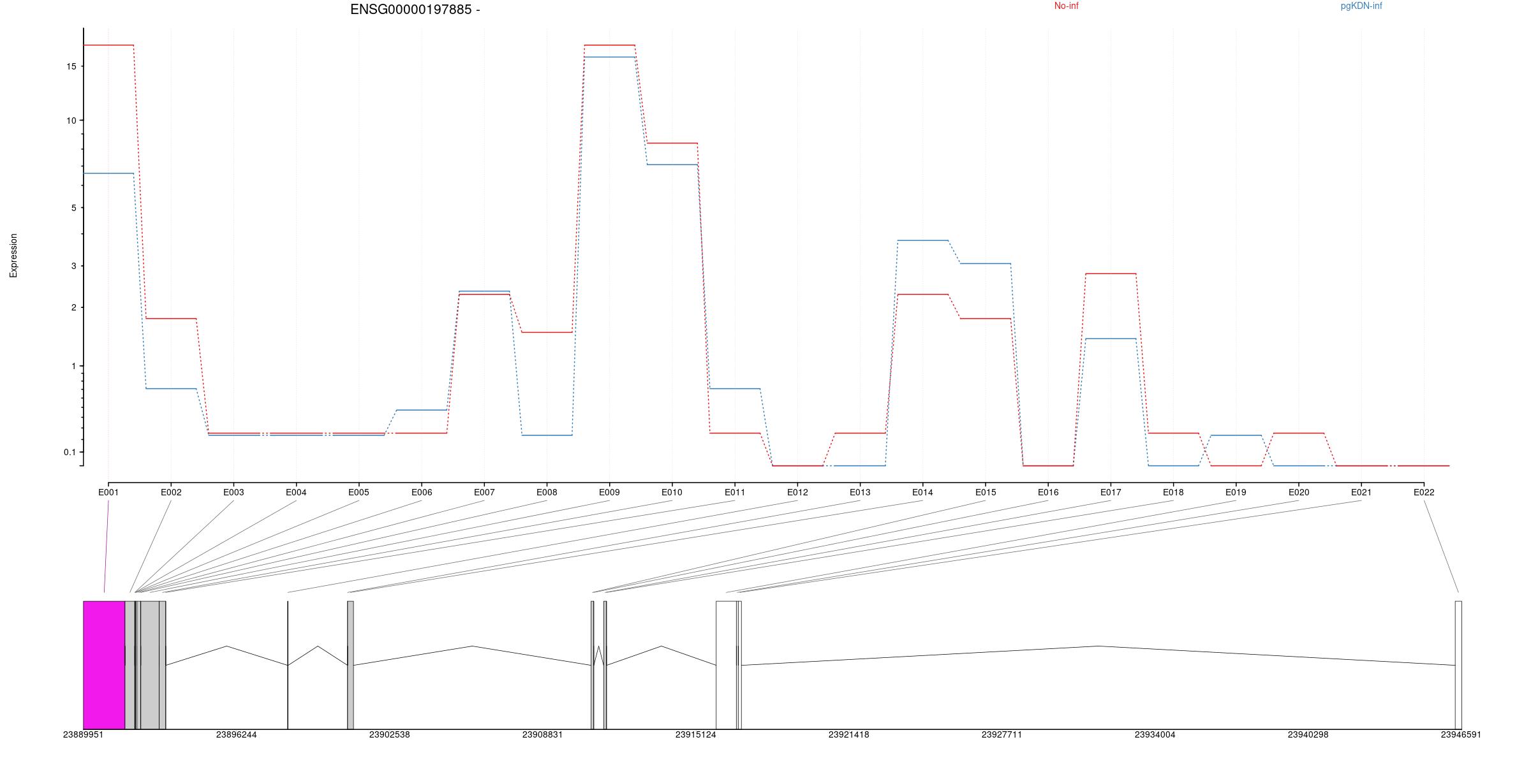
Task: Click the blue E009 expression peak
Action: 609,57
